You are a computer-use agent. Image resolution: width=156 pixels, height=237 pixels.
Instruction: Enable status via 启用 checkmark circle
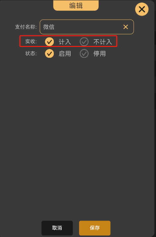coord(49,53)
